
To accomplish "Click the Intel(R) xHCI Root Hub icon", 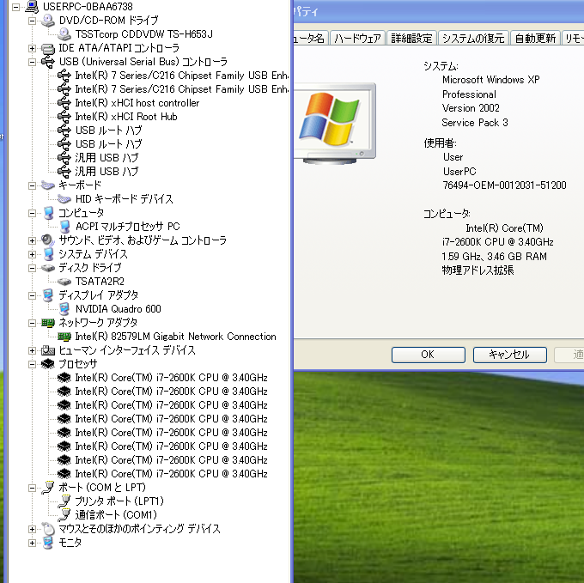I will tap(64, 117).
